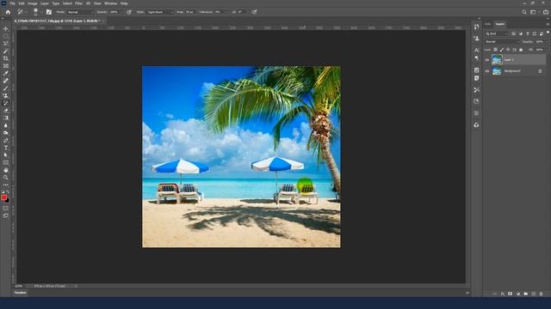Toggle visibility of Layer 1
The image size is (551, 309).
point(487,60)
